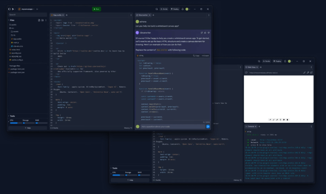Open the App.svelte editor pane three-dot menu
This screenshot has width=326, height=194.
pyautogui.click(x=131, y=15)
